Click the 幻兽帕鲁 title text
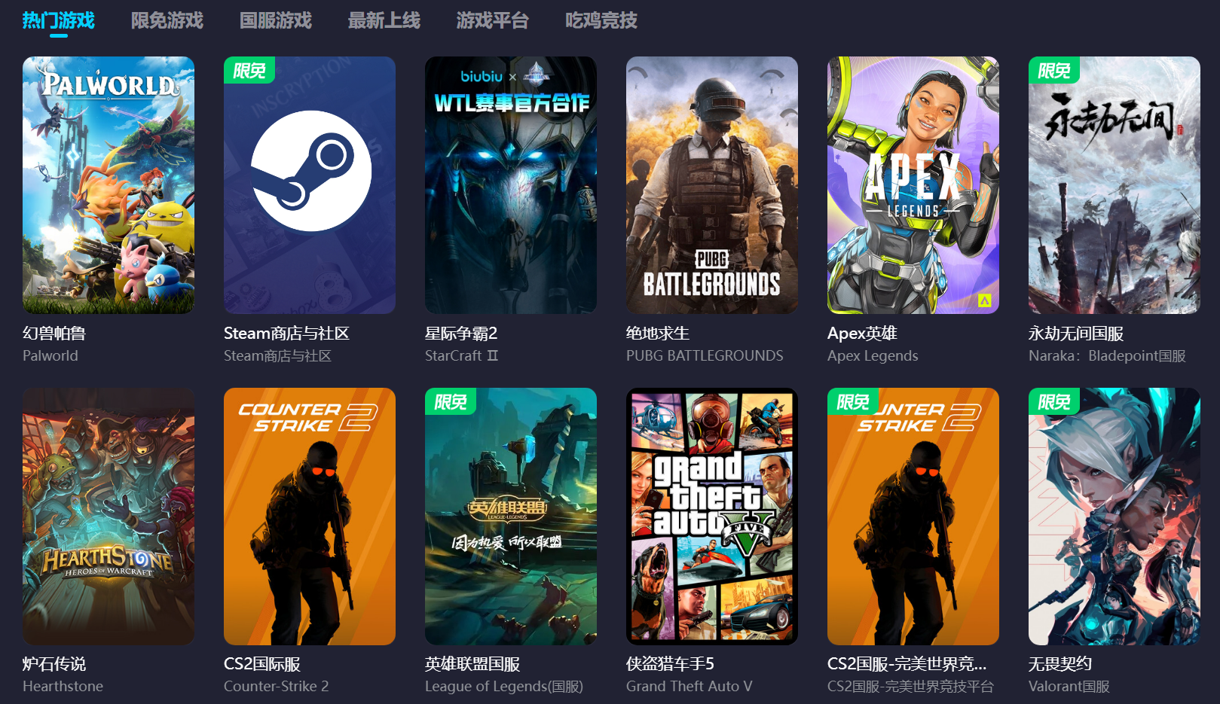This screenshot has height=704, width=1220. click(54, 334)
